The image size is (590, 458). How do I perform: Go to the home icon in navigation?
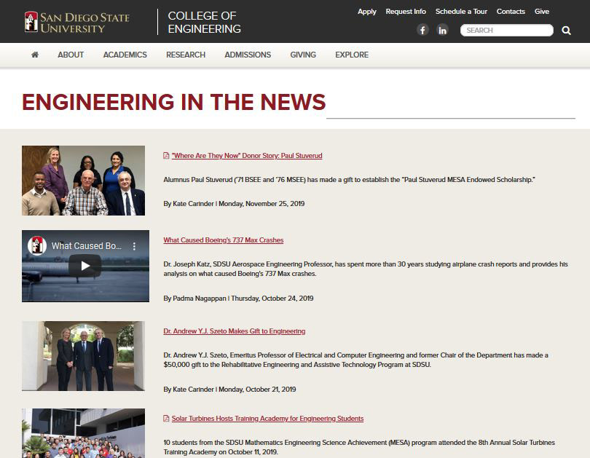pos(35,55)
